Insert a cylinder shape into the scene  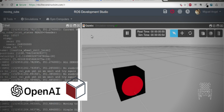tap(219, 33)
